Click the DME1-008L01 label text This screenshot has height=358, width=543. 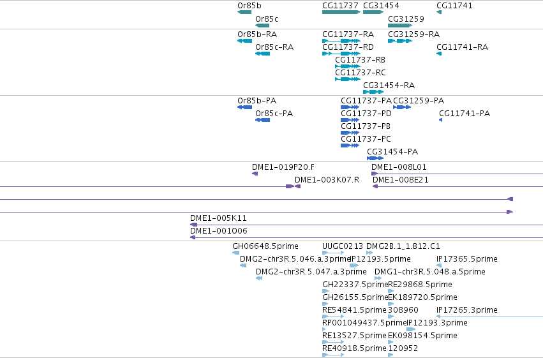pyautogui.click(x=399, y=167)
